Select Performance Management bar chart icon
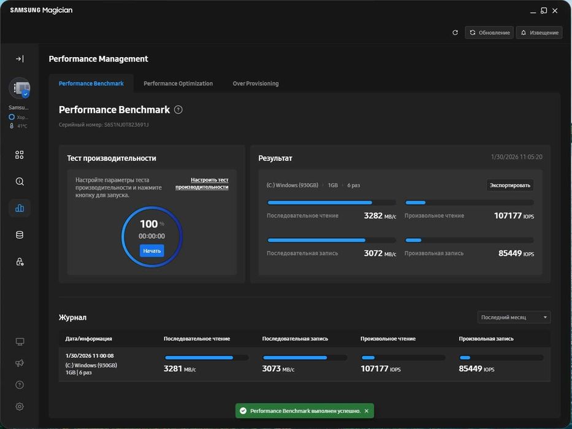Image resolution: width=572 pixels, height=429 pixels. point(20,208)
